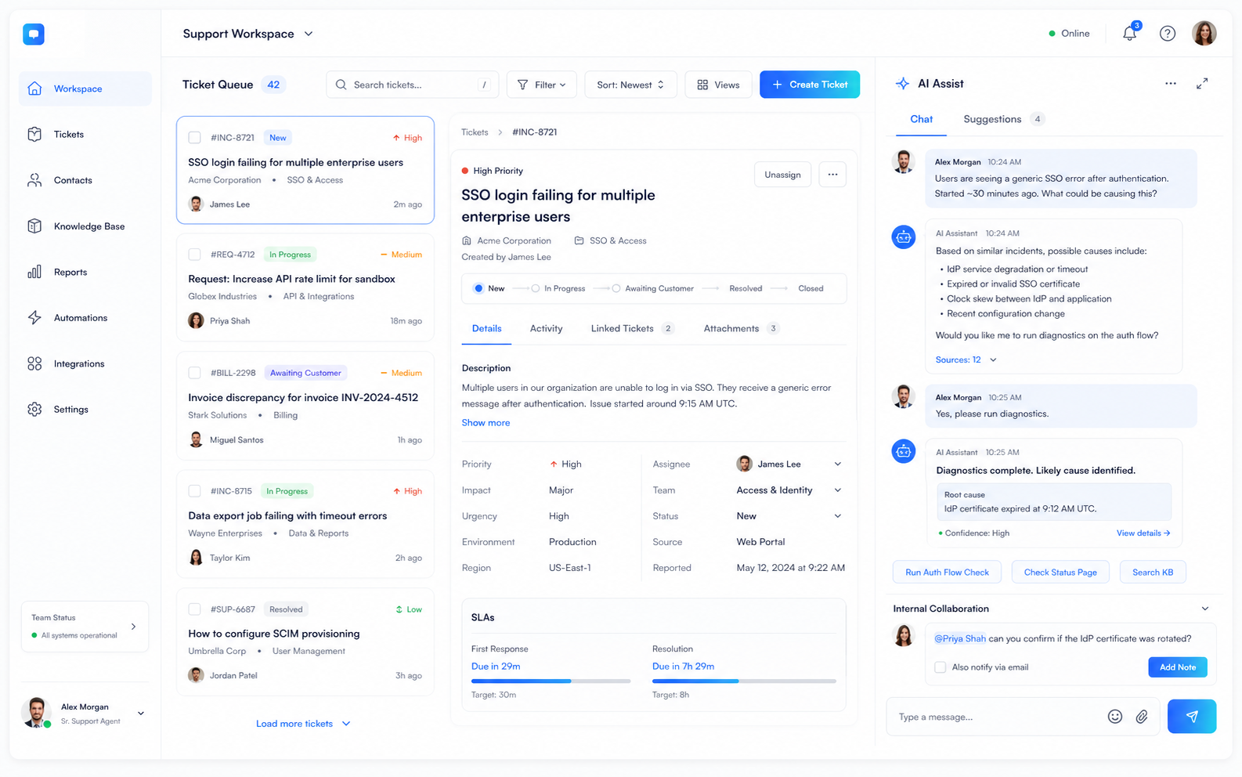The width and height of the screenshot is (1242, 777).
Task: Click SSO & Access folder icon
Action: [x=579, y=240]
